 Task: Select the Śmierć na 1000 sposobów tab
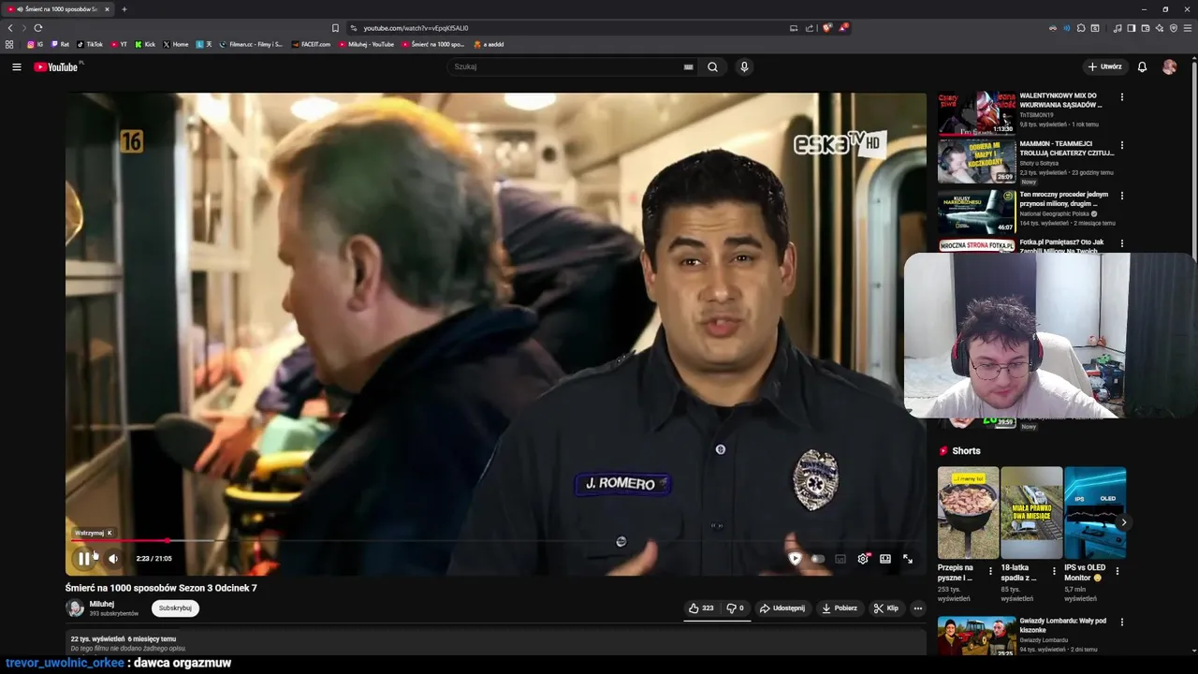point(58,9)
